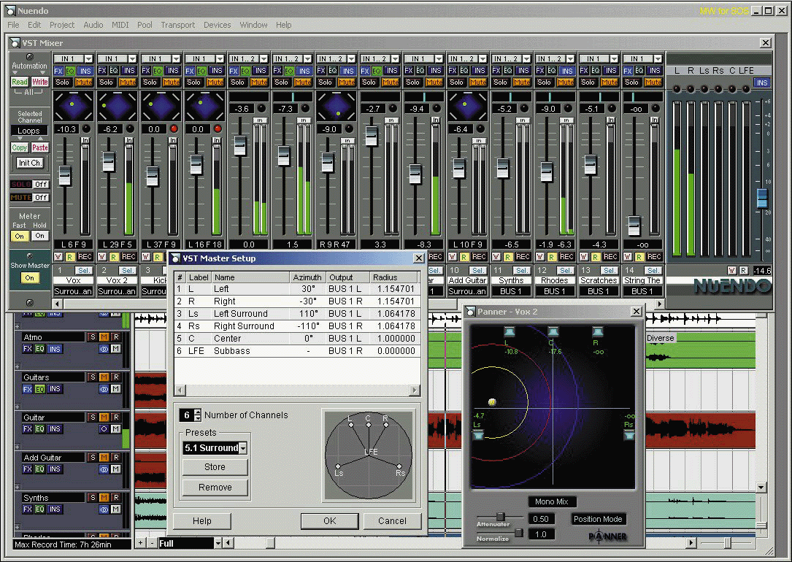The height and width of the screenshot is (562, 792).
Task: Open the File menu
Action: [13, 25]
